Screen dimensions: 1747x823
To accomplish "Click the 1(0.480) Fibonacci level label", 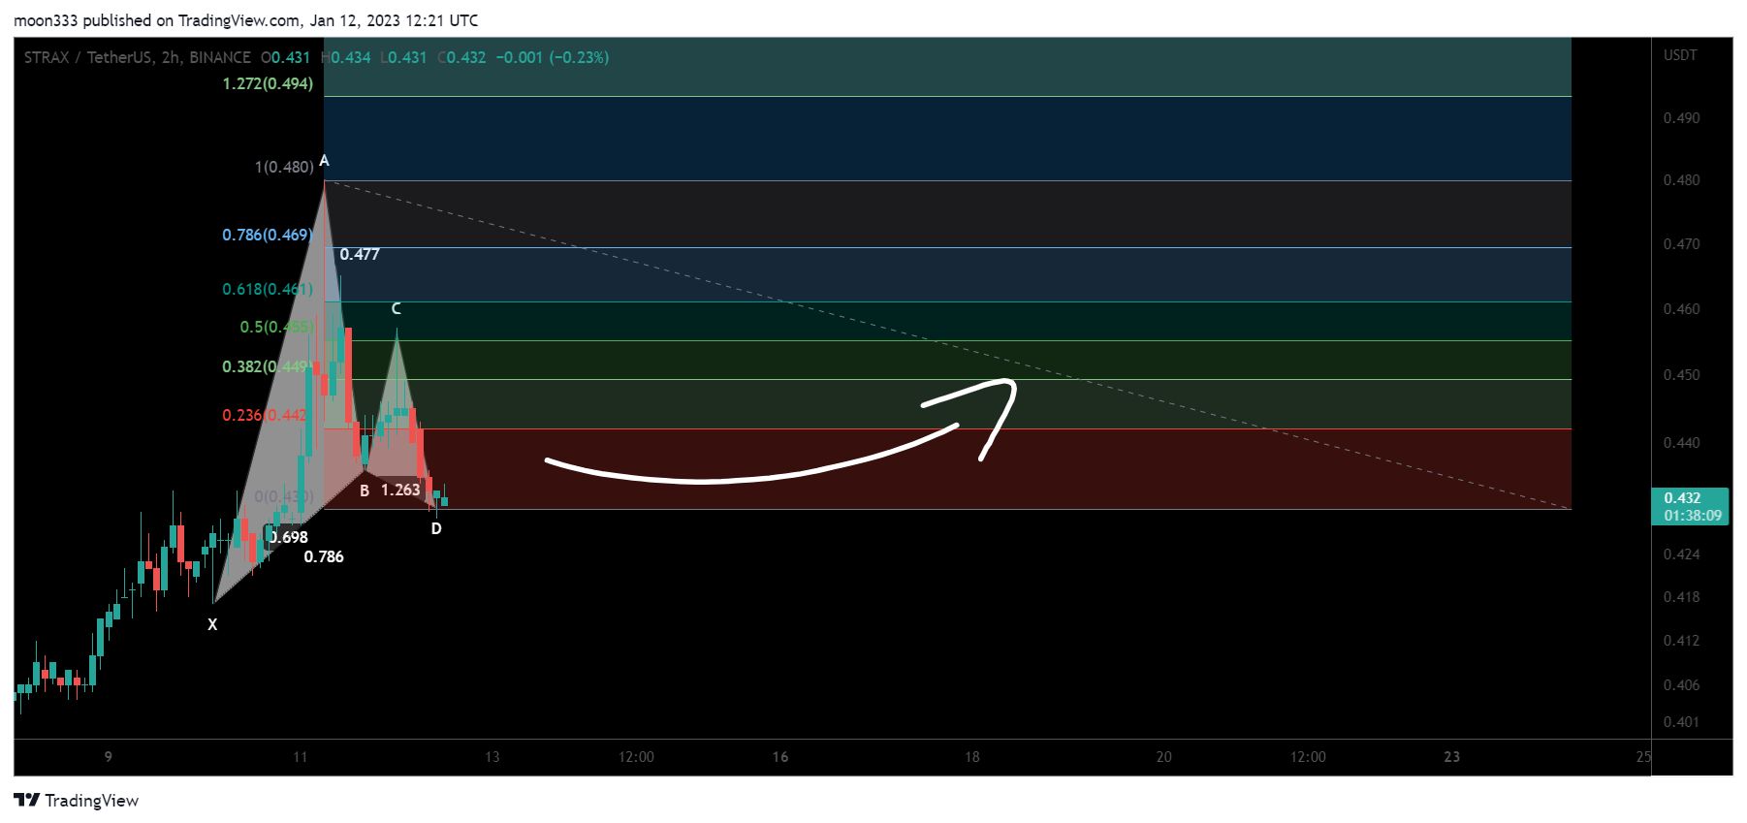I will click(284, 167).
